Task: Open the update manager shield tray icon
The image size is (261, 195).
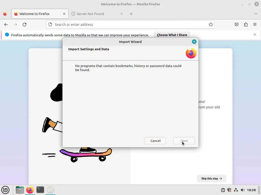Action: 229,190
